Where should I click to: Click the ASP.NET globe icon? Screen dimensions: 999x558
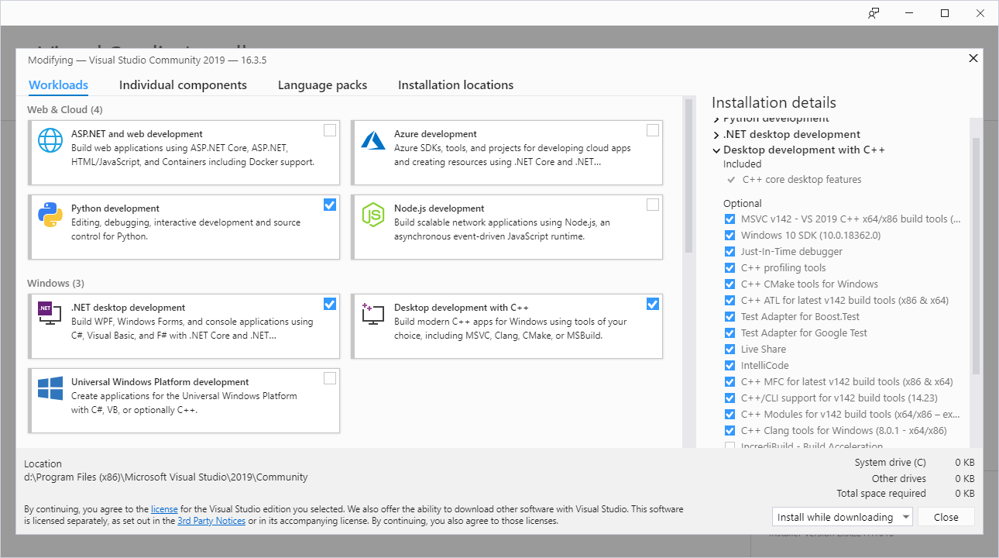point(50,140)
